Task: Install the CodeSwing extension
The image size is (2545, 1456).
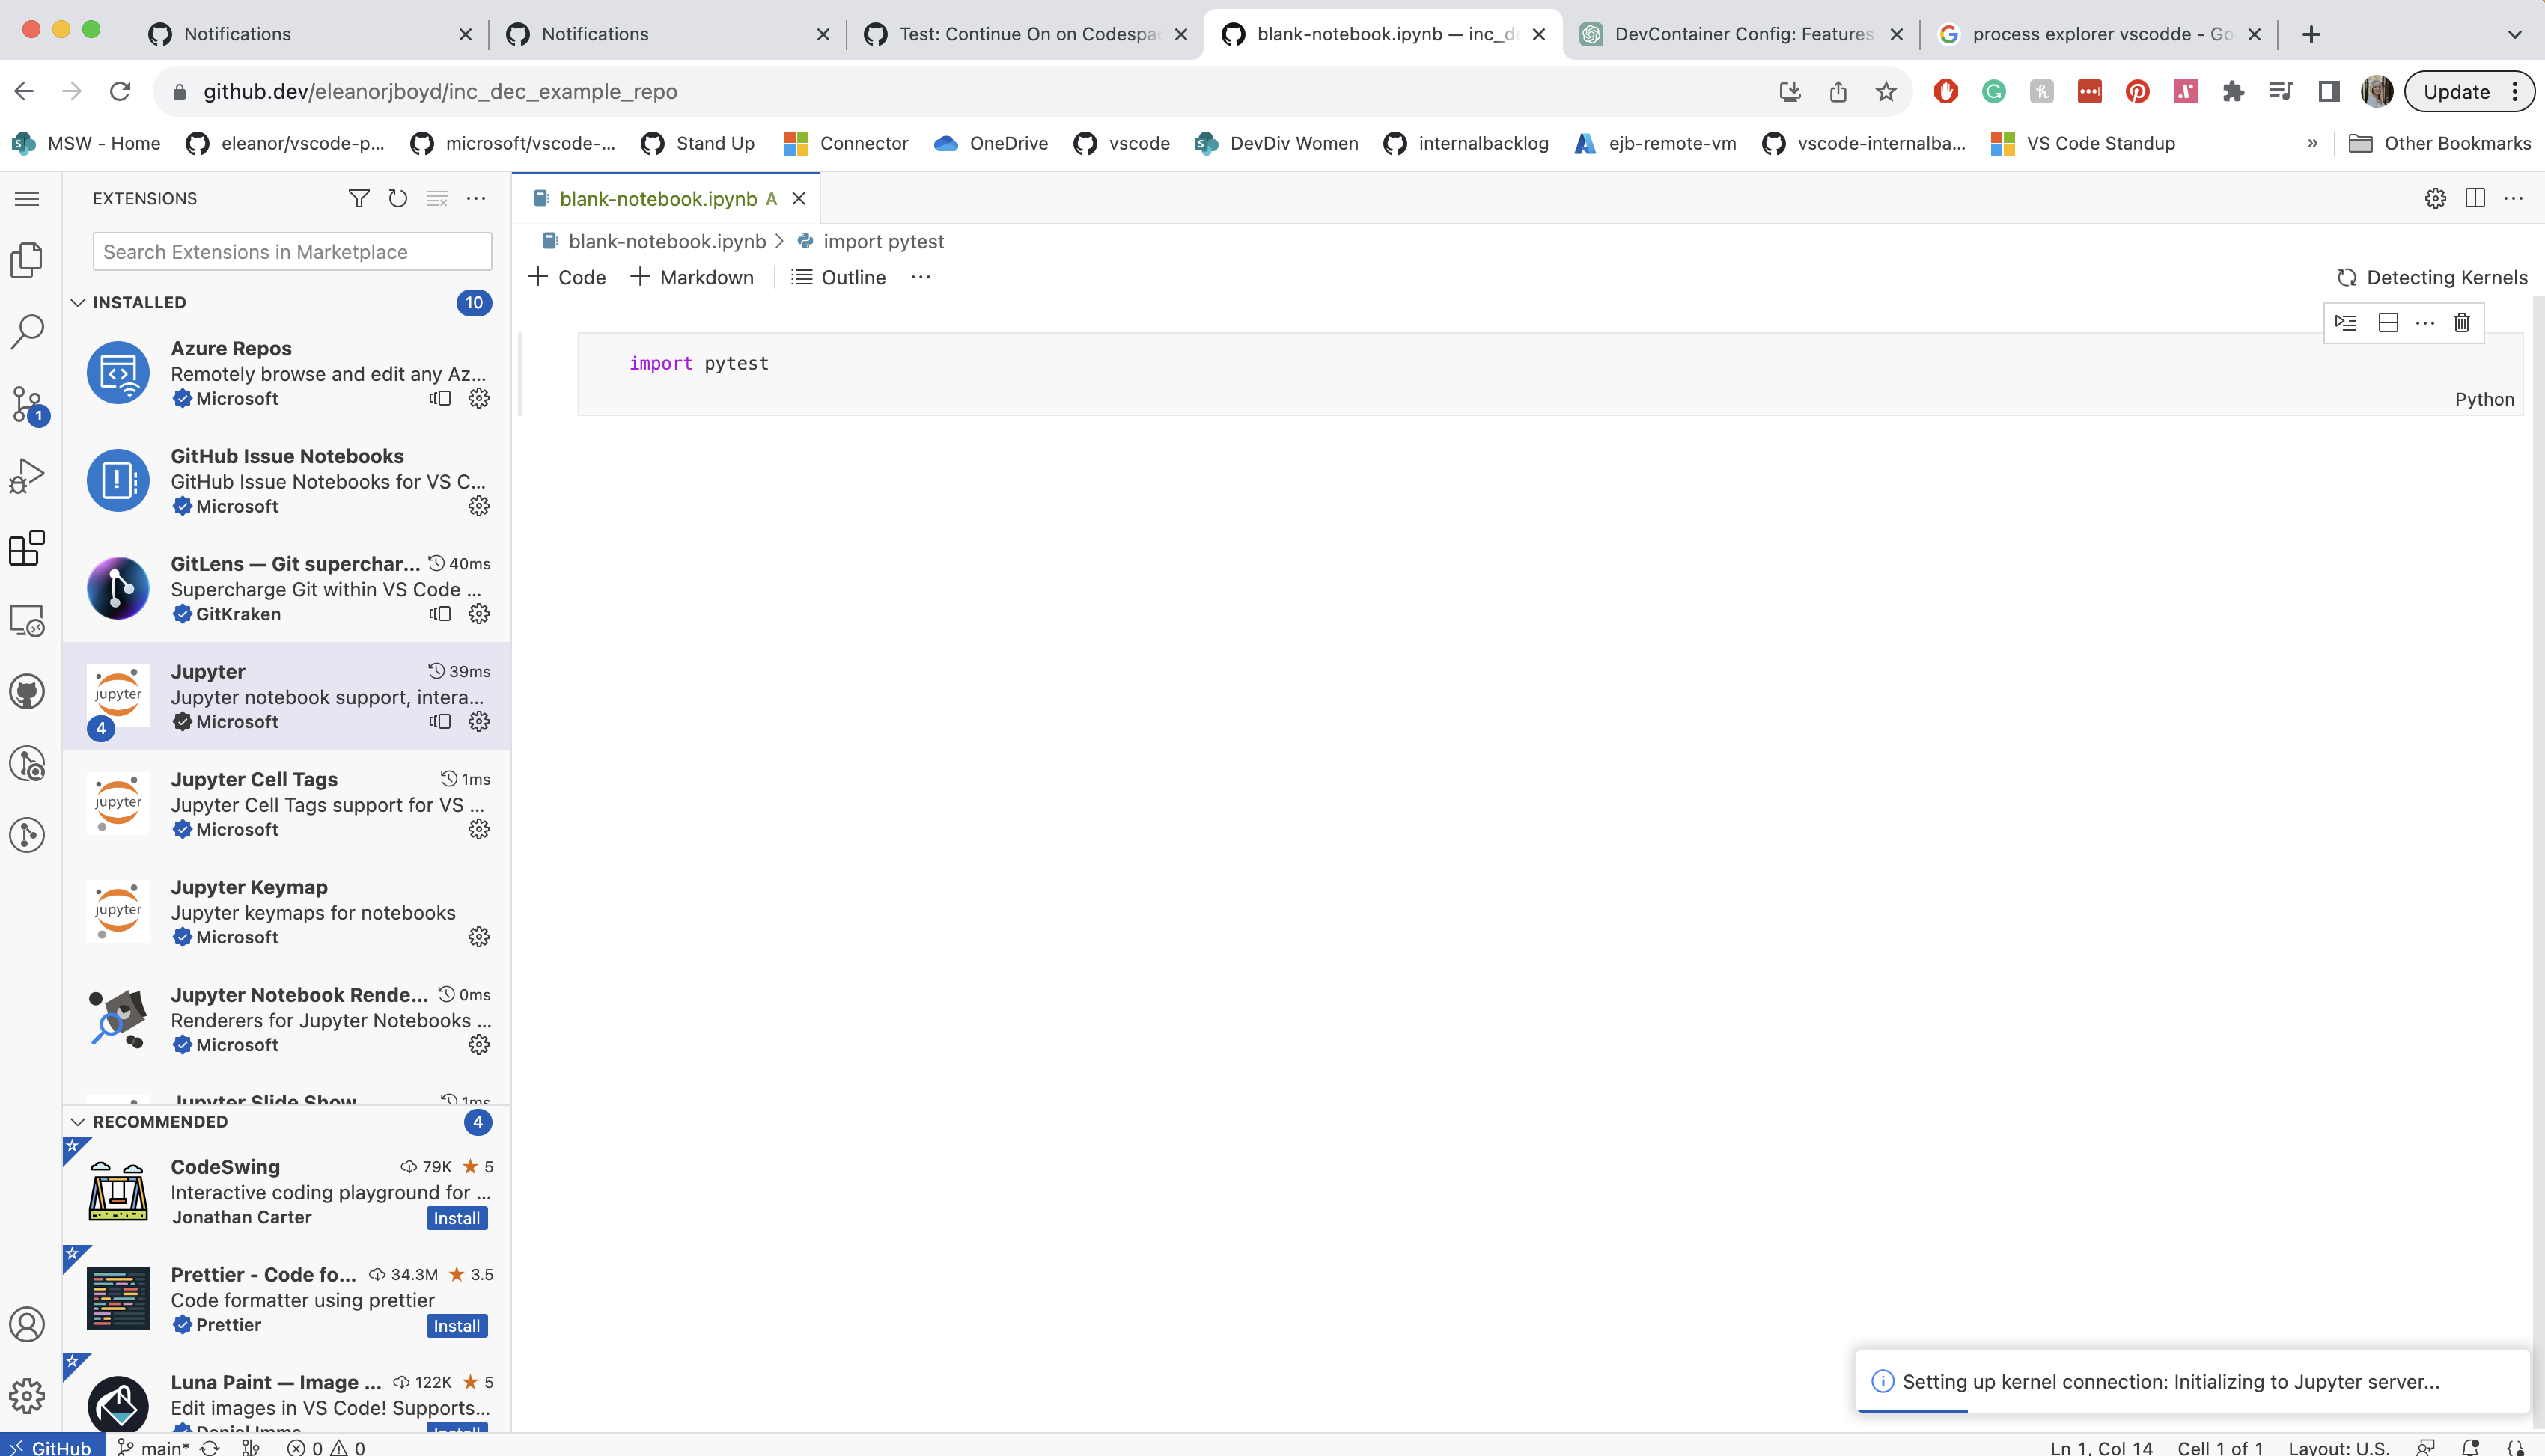Action: 456,1217
